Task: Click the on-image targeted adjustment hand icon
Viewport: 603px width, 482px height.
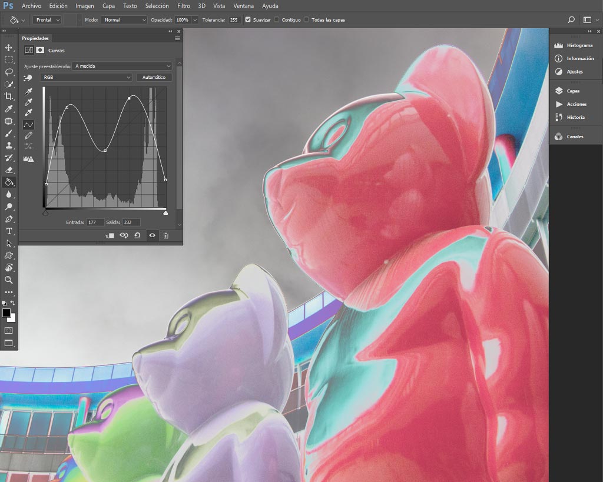Action: 28,78
